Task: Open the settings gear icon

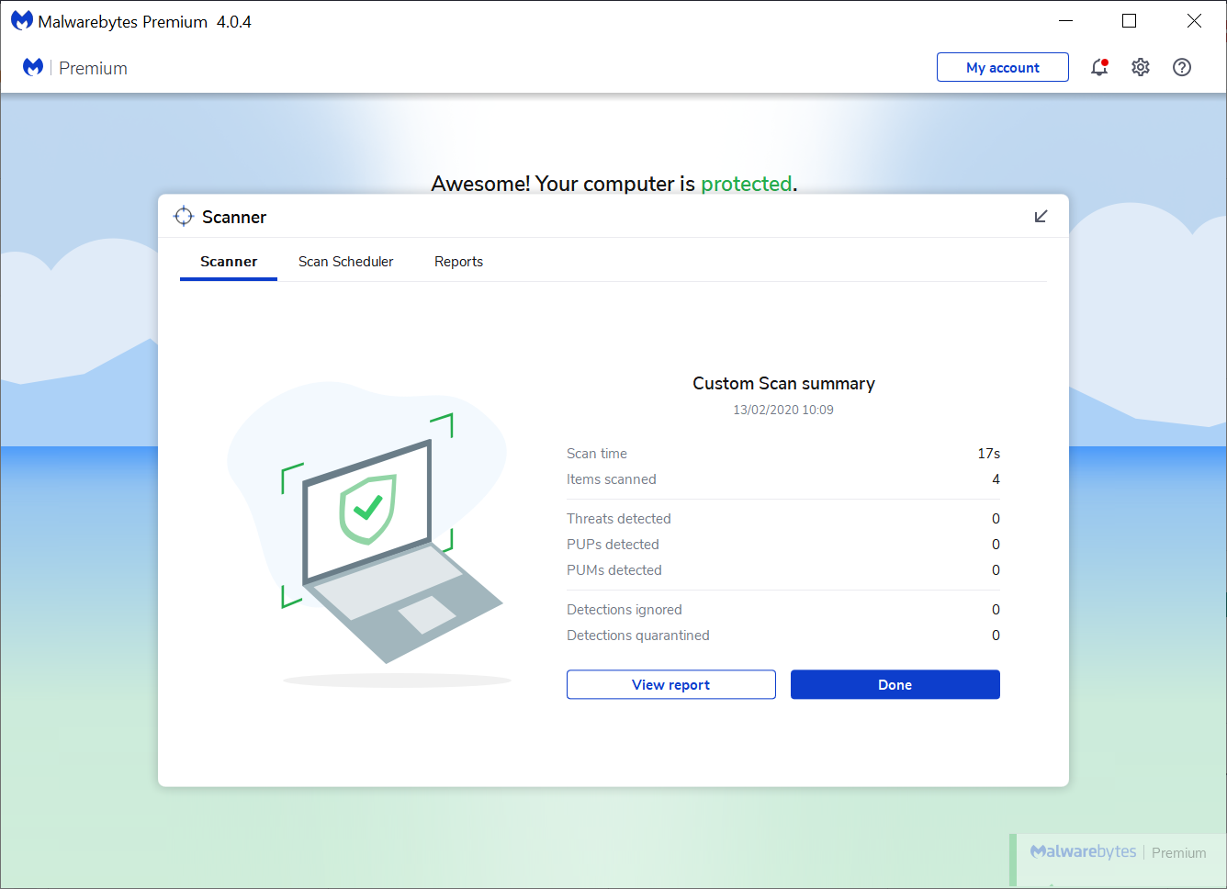Action: 1141,67
